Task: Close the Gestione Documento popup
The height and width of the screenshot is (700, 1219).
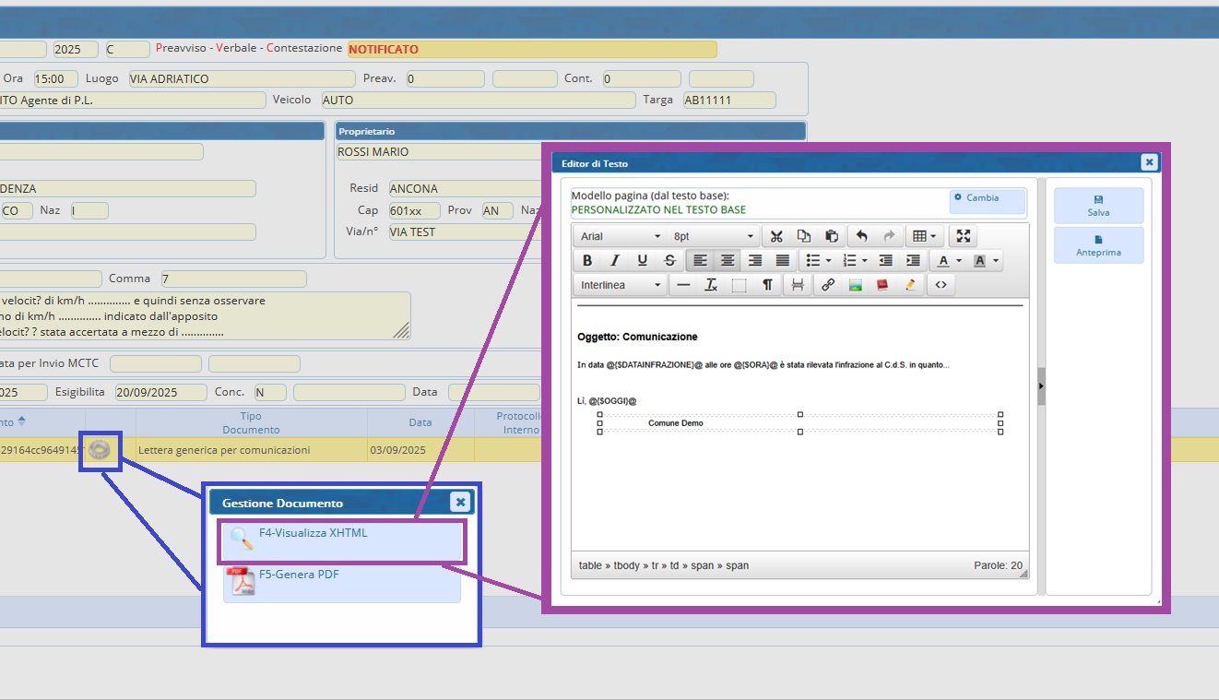Action: 460,502
